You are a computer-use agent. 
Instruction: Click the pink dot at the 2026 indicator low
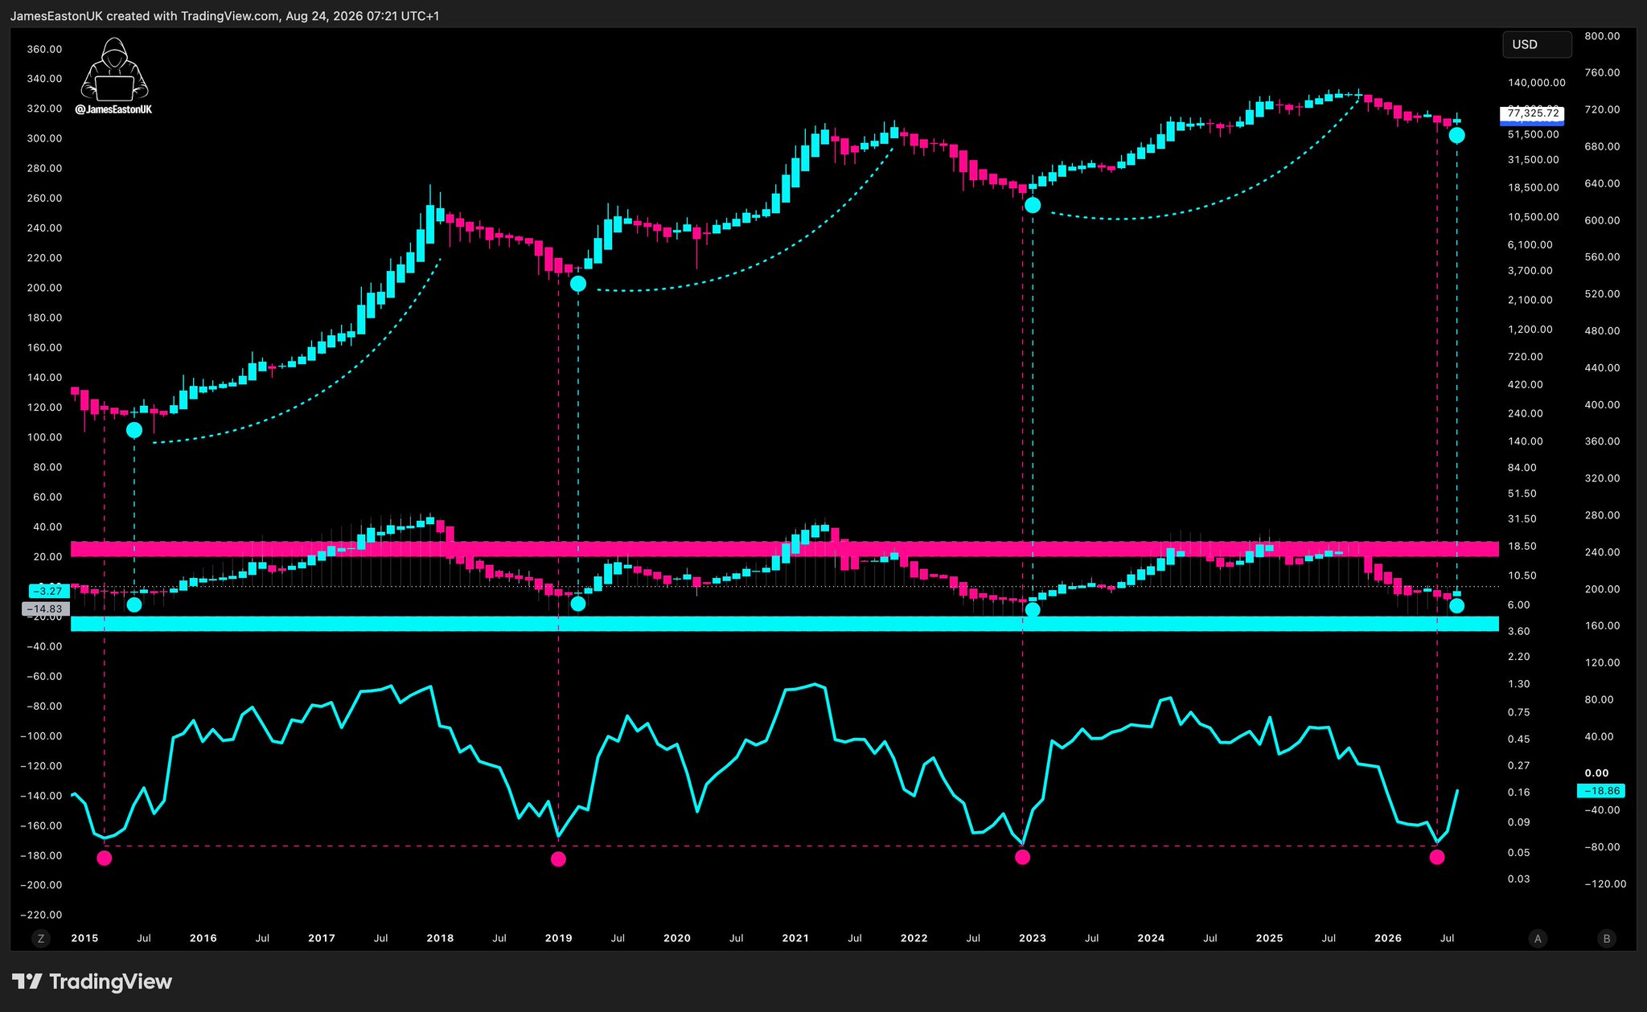tap(1437, 857)
